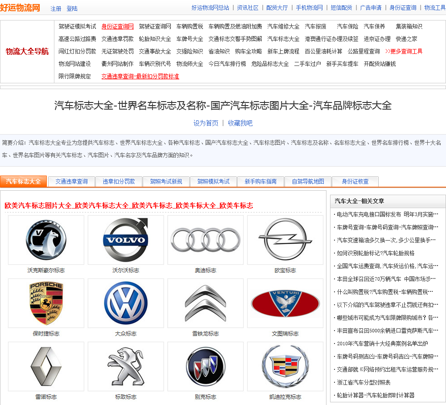Open the Audi four rings logo
The height and width of the screenshot is (405, 446).
pyautogui.click(x=205, y=240)
